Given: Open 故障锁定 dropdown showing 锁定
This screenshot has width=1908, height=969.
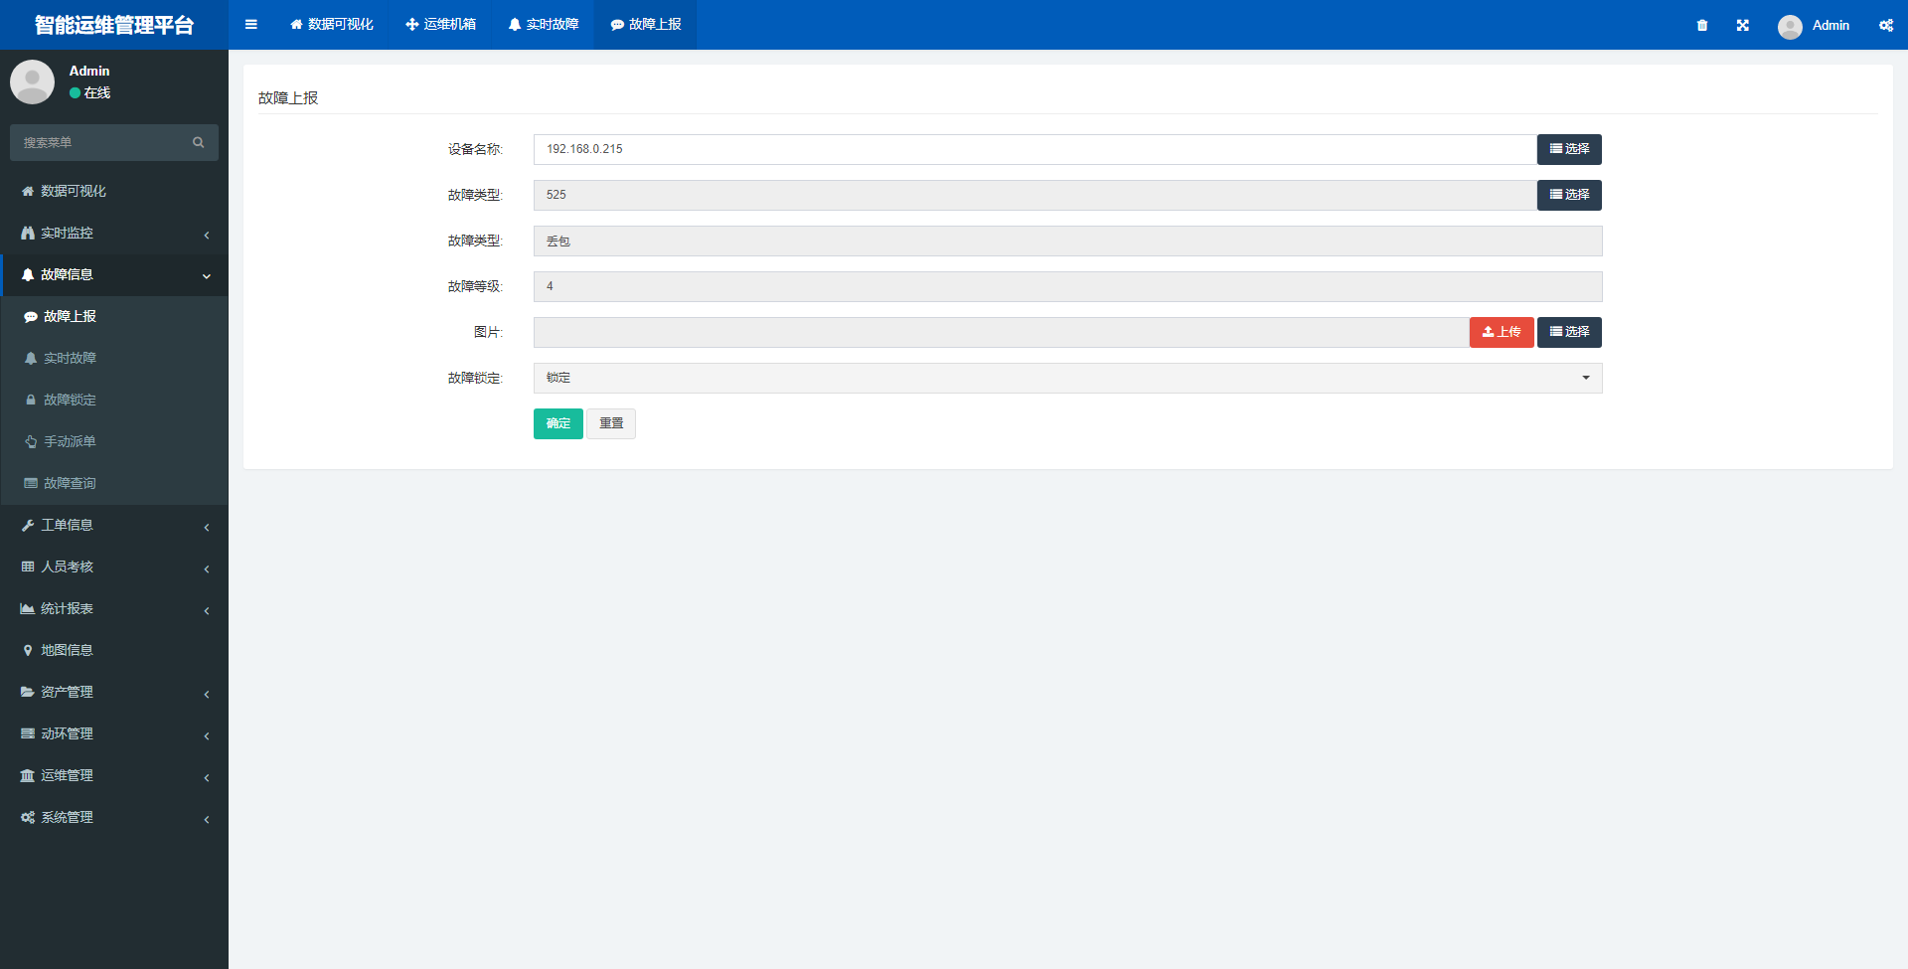Looking at the screenshot, I should click(1067, 378).
